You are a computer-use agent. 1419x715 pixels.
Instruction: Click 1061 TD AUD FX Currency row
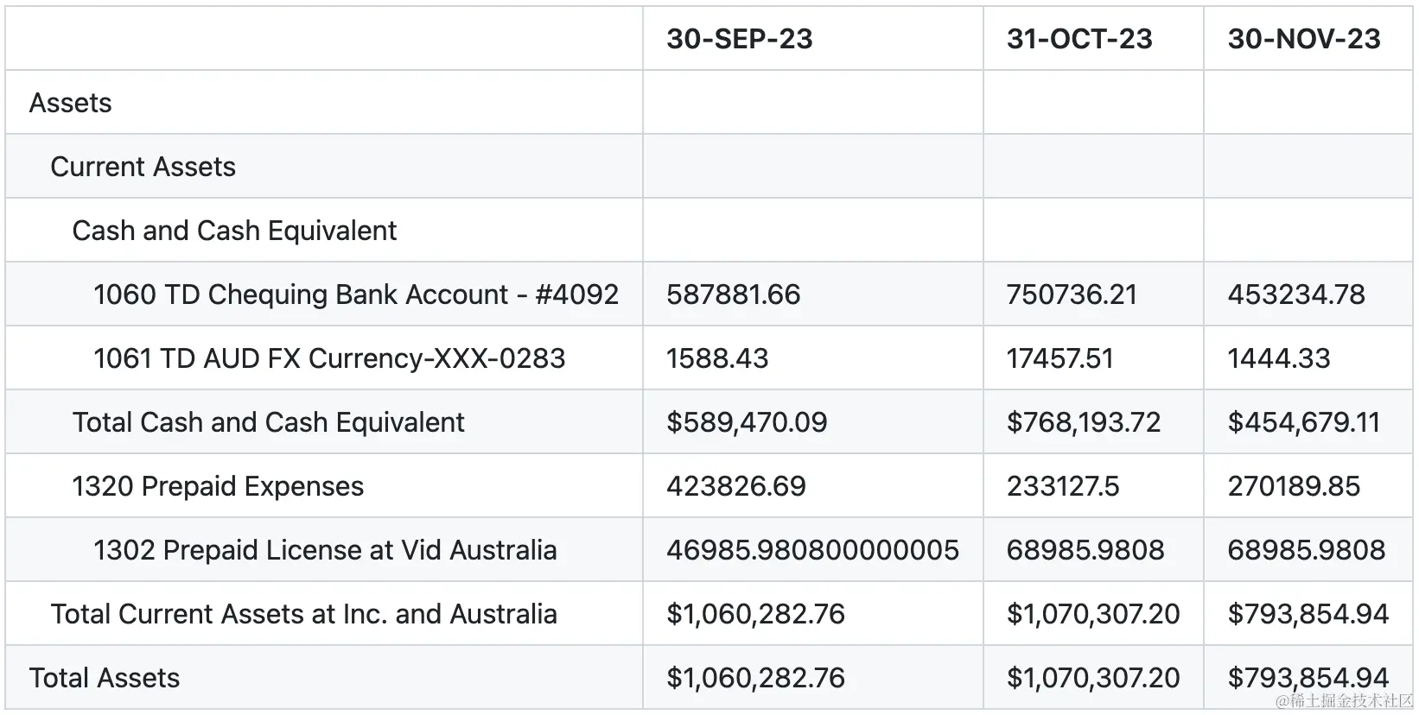(x=328, y=358)
